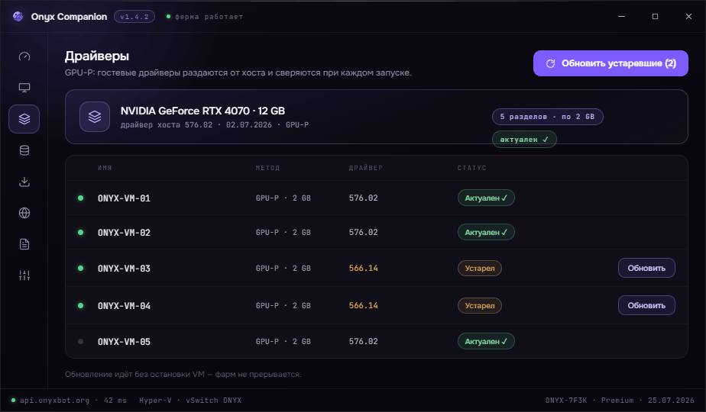Screen dimensions: 706x412
Task: Click the v1.4.2 version badge
Action: 134,17
